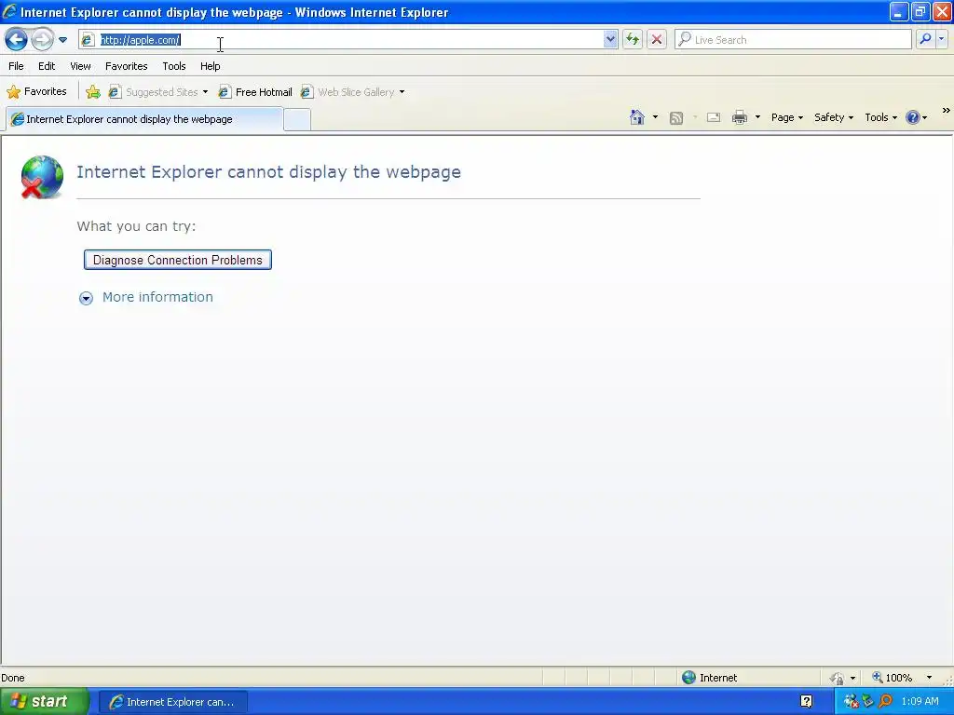Image resolution: width=954 pixels, height=715 pixels.
Task: Click protected mode status icon
Action: click(838, 678)
